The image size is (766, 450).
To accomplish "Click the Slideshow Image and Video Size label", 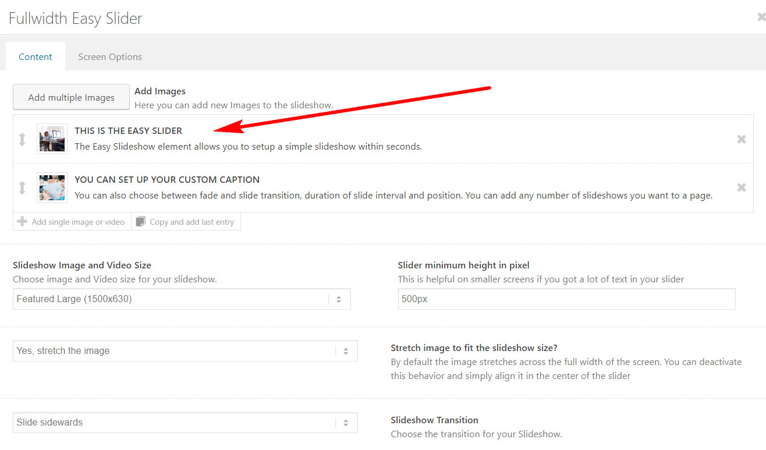I will coord(82,265).
